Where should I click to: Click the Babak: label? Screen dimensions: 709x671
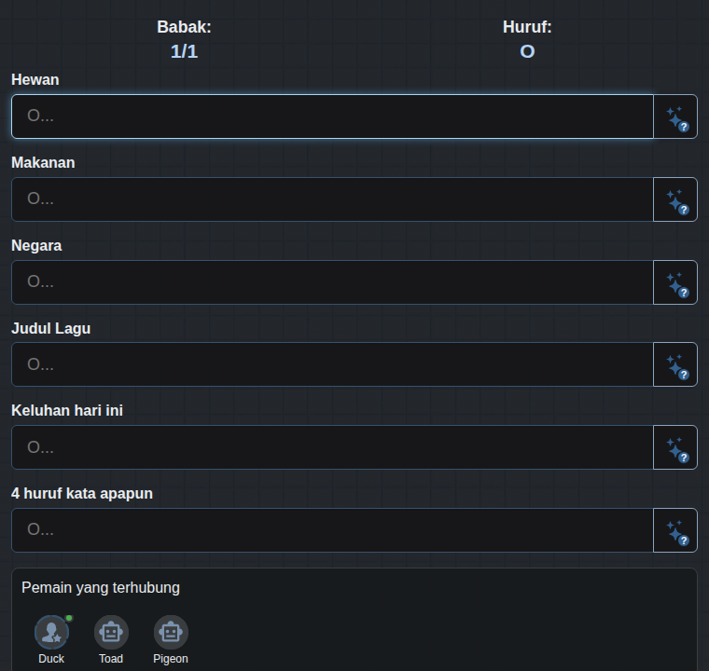[x=184, y=27]
